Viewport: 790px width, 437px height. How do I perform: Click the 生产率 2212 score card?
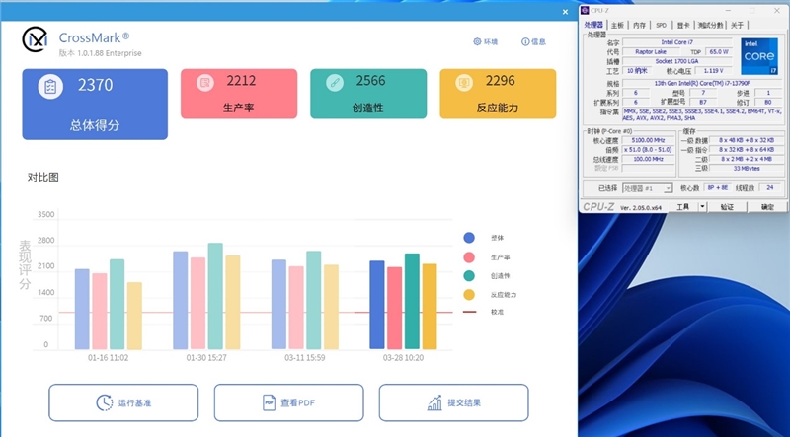tap(239, 94)
